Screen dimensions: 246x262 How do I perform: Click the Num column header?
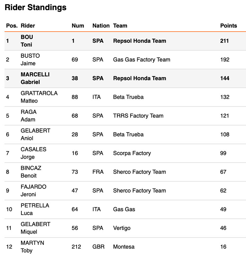(x=78, y=26)
